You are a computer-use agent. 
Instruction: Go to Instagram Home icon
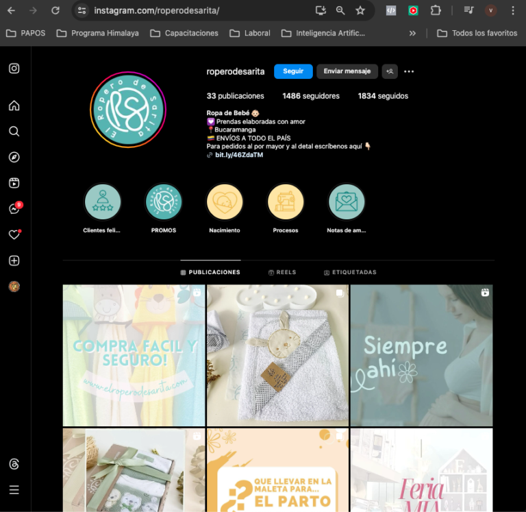[14, 106]
